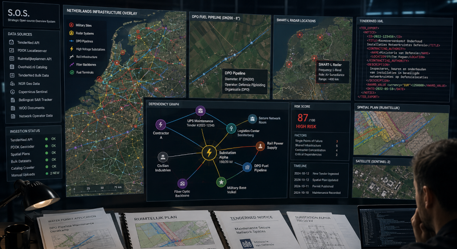Click the Data Sources panel heading
Screen dimensions: 457x249
click(x=20, y=34)
